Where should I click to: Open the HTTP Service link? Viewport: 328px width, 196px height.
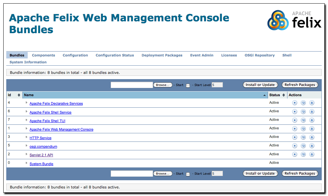pyautogui.click(x=40, y=138)
